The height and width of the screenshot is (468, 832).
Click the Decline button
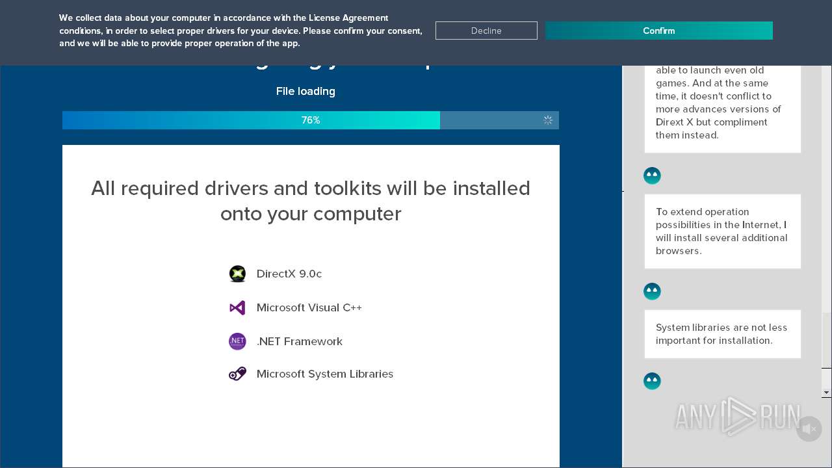pyautogui.click(x=486, y=31)
